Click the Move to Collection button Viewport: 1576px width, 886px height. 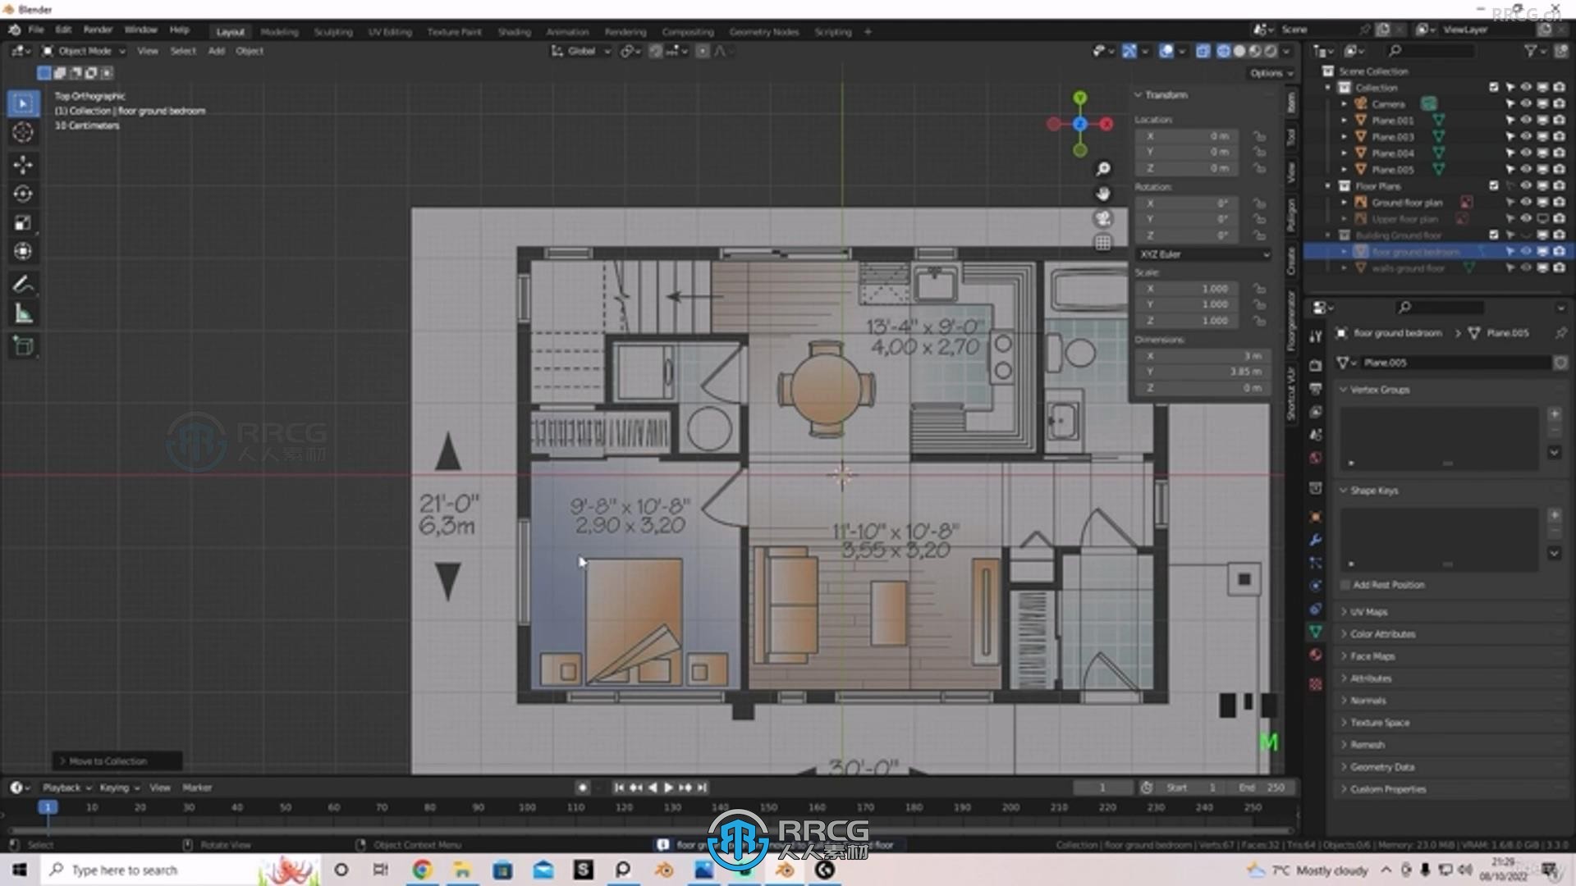(108, 760)
